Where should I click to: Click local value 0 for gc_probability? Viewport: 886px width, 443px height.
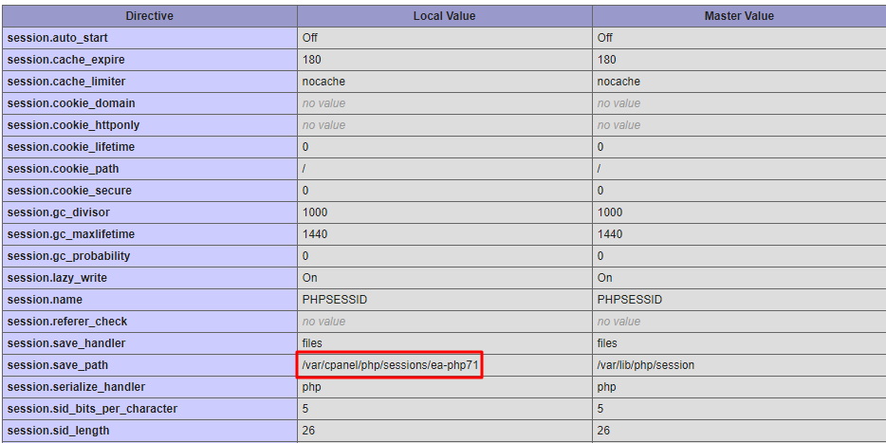305,256
